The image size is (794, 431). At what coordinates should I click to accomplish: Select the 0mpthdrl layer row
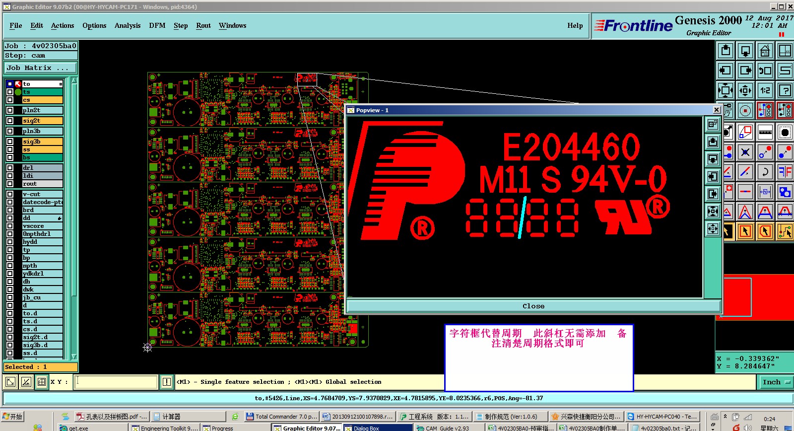[x=43, y=234]
